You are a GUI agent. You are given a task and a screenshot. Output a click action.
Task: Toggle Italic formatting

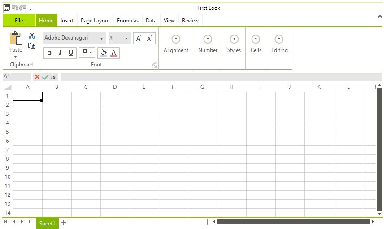click(60, 53)
